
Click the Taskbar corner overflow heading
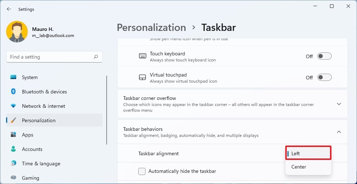coord(150,98)
